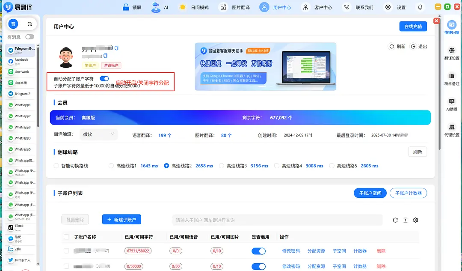Image resolution: width=462 pixels, height=271 pixels.
Task: Click the notification bell icon
Action: tap(420, 7)
